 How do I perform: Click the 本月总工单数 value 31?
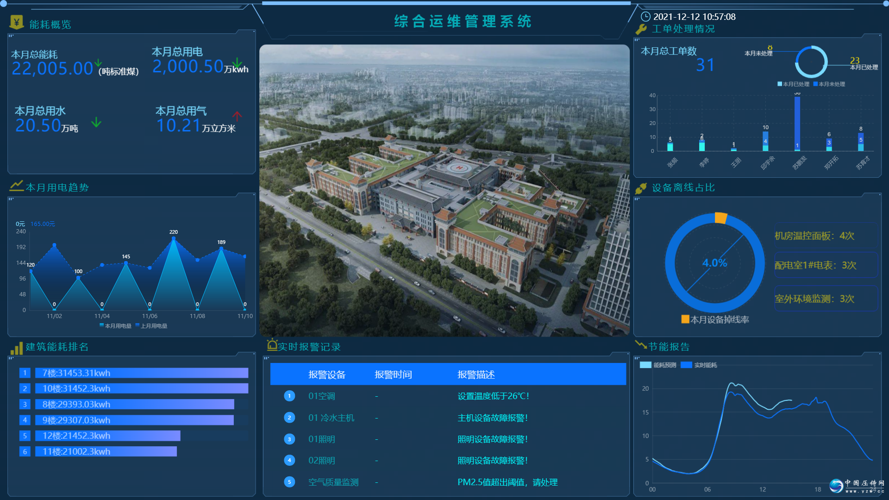(x=706, y=65)
